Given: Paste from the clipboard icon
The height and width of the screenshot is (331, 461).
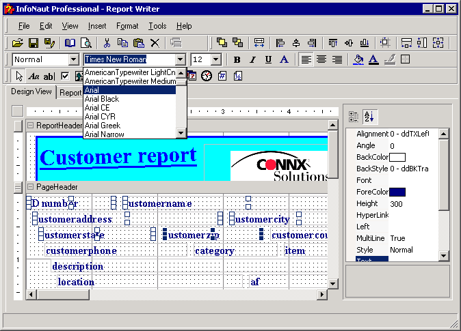Looking at the screenshot, I should pyautogui.click(x=138, y=43).
